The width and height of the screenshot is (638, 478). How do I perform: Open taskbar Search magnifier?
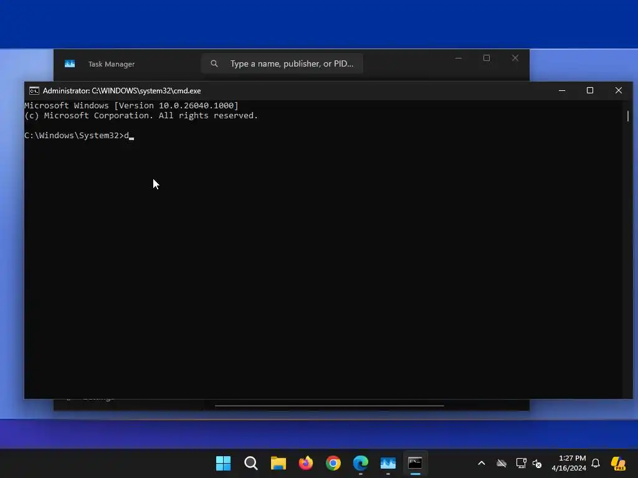pyautogui.click(x=250, y=463)
